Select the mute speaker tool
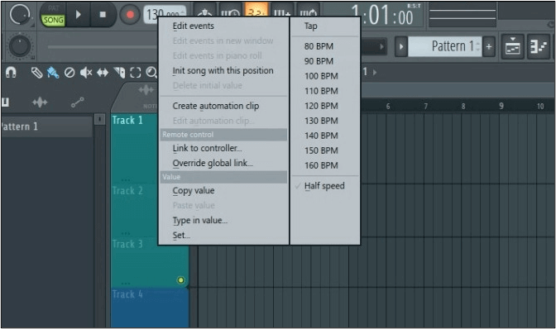556x329 pixels. 86,73
